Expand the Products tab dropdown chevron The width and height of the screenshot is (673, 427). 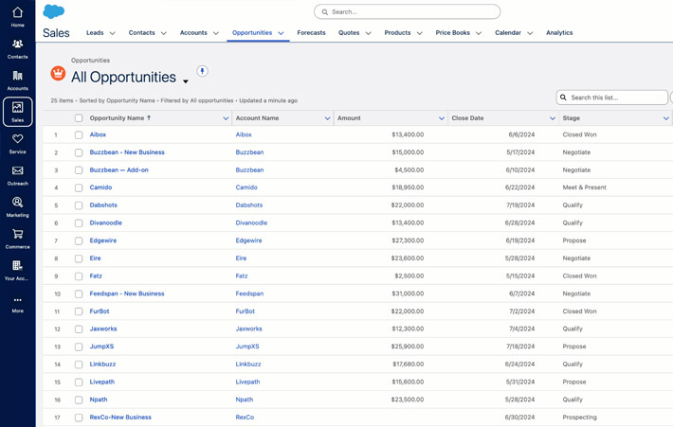point(419,33)
